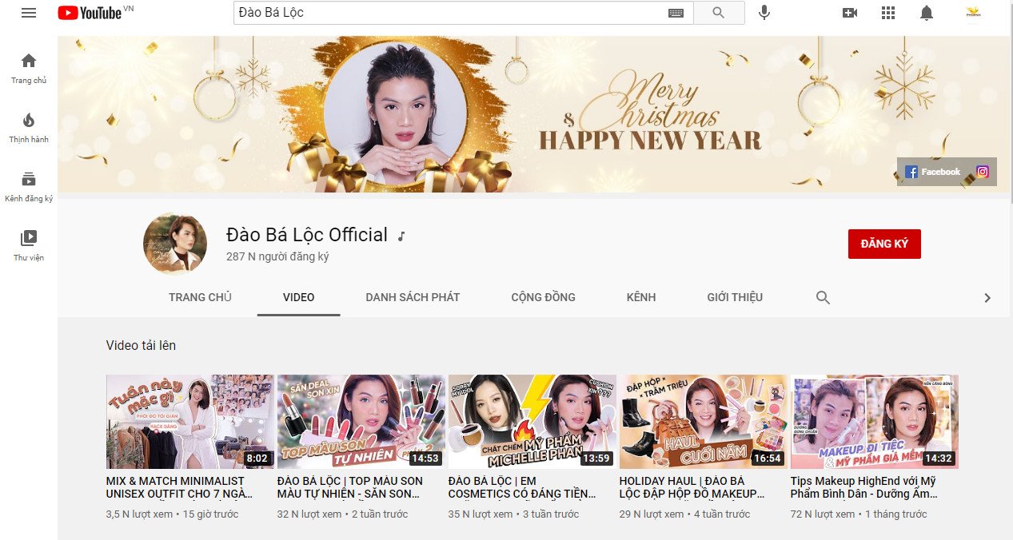Search within channel using magnifier icon

tap(823, 298)
